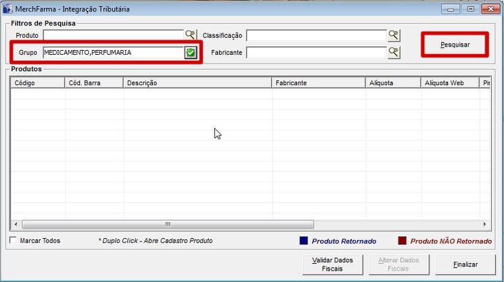Click the green Grupo selection icon
This screenshot has width=504, height=282.
(x=191, y=53)
